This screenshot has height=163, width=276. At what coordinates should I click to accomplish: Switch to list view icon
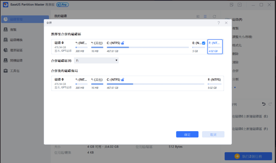(x=205, y=16)
